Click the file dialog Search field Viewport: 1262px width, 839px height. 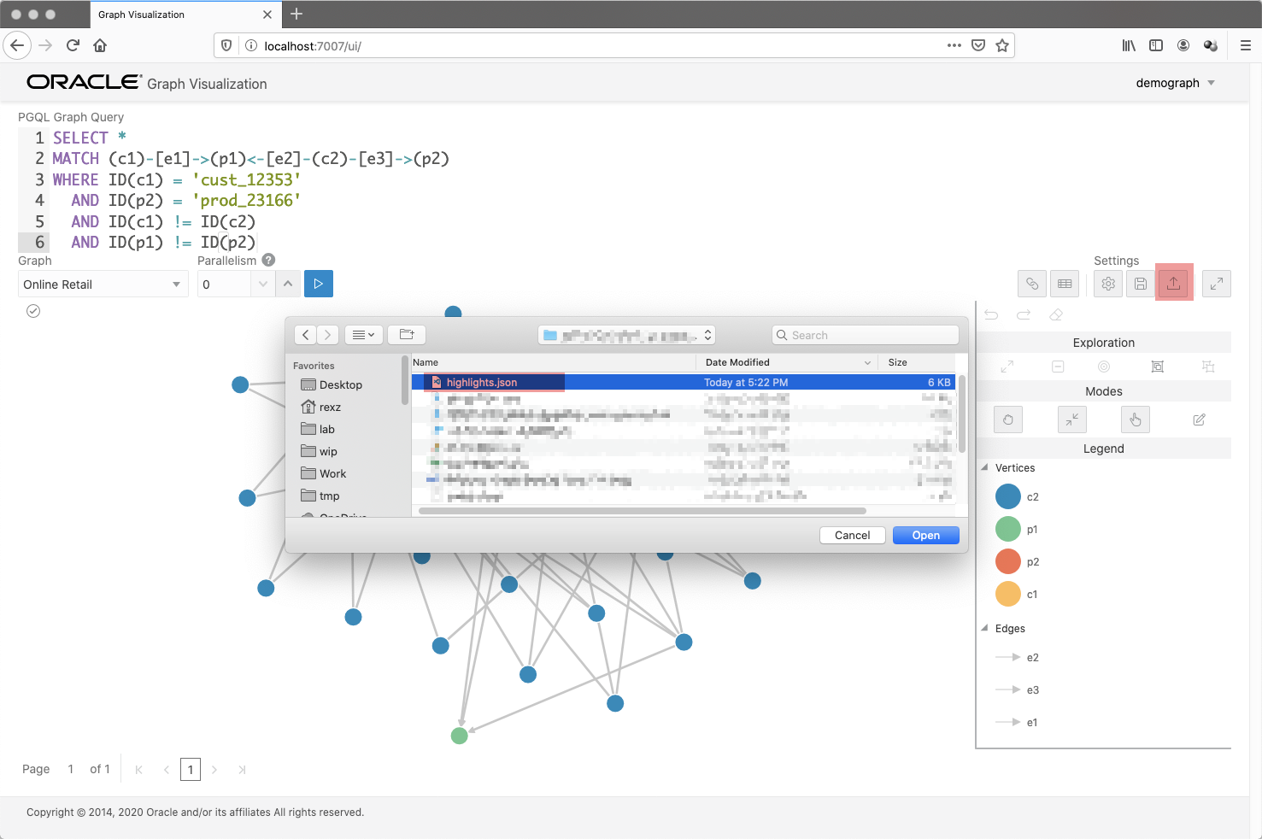click(x=866, y=335)
